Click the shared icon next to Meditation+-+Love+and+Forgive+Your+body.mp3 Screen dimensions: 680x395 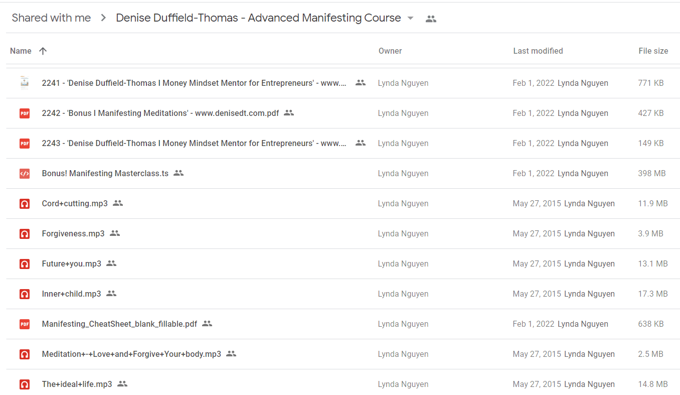(231, 354)
